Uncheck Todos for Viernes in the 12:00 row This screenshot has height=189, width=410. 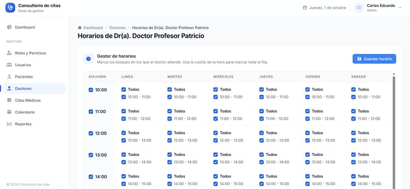[x=307, y=133]
